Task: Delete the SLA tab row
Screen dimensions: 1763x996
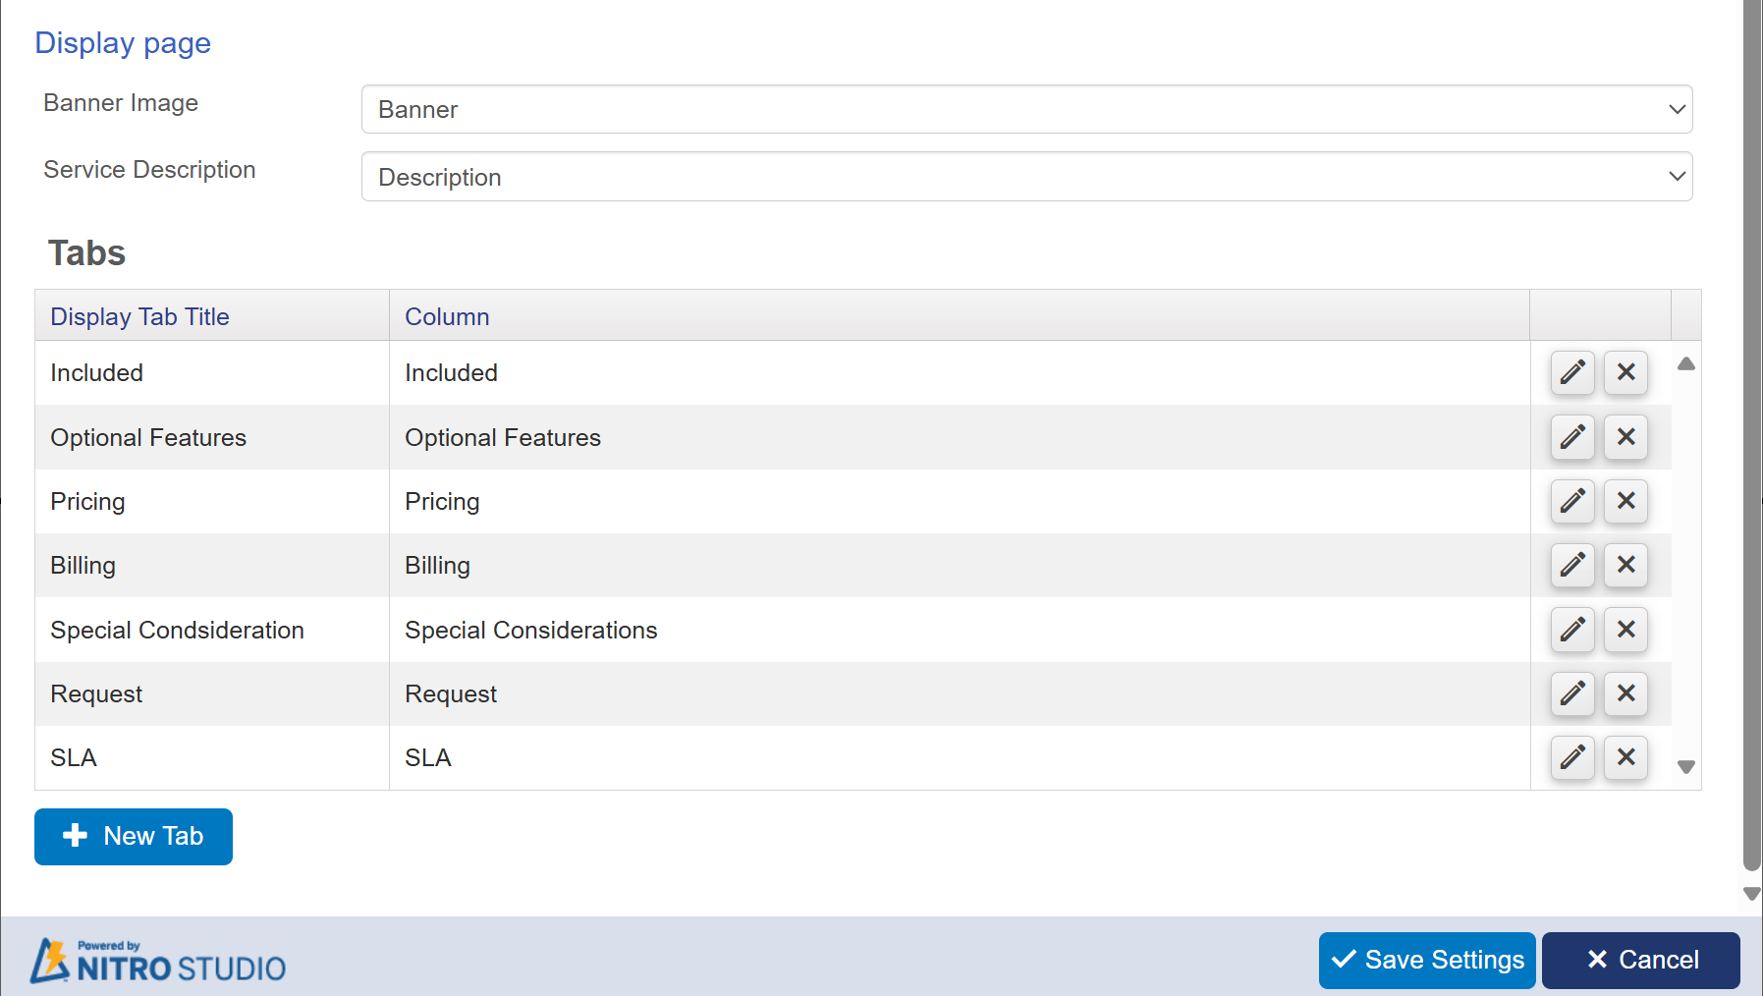Action: (1625, 757)
